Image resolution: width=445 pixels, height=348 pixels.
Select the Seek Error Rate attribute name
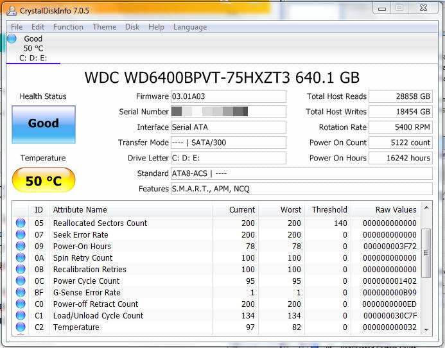click(81, 235)
